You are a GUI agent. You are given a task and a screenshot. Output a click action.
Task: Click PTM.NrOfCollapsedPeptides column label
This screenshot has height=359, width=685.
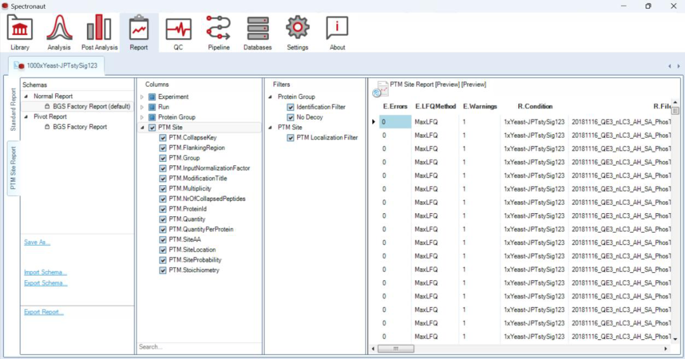207,199
